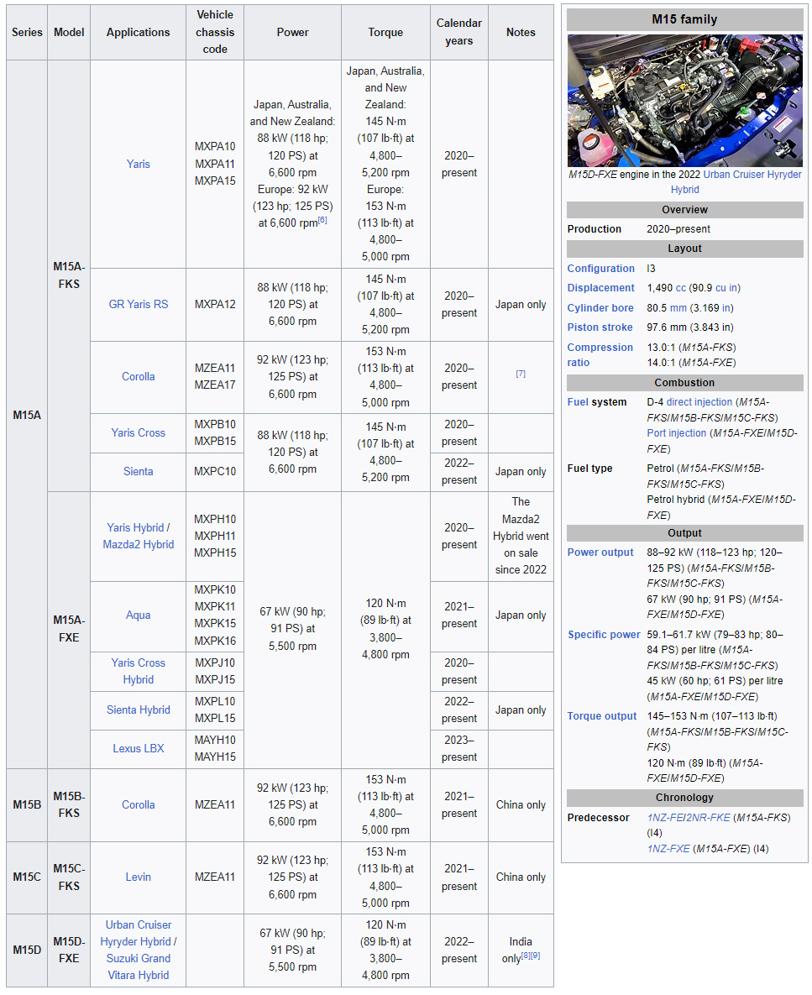Open the Levin link
The width and height of the screenshot is (812, 995).
[138, 877]
